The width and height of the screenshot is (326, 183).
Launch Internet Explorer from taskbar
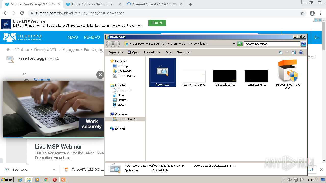(20, 180)
